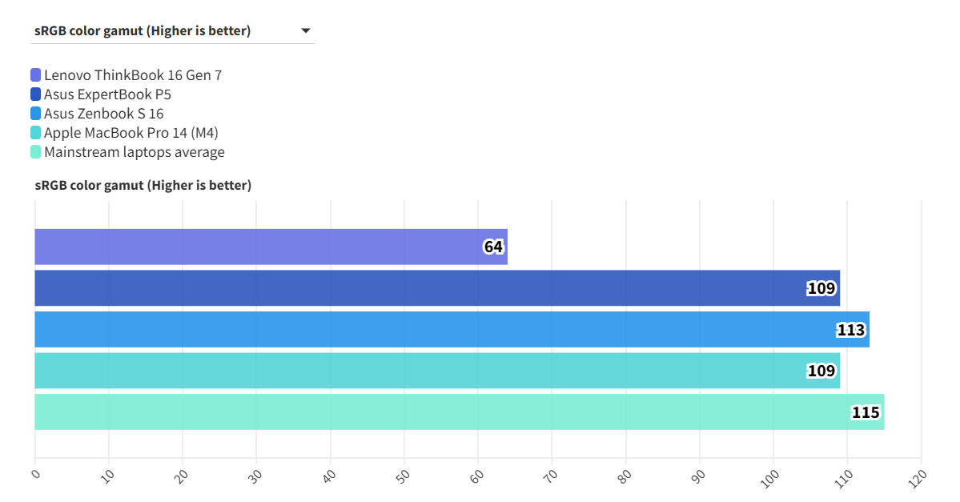
Task: Click Asus ExpertBook P5 legend label
Action: point(107,94)
